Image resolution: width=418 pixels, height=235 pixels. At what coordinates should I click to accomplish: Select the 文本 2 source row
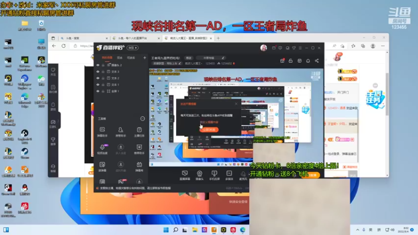pos(121,78)
